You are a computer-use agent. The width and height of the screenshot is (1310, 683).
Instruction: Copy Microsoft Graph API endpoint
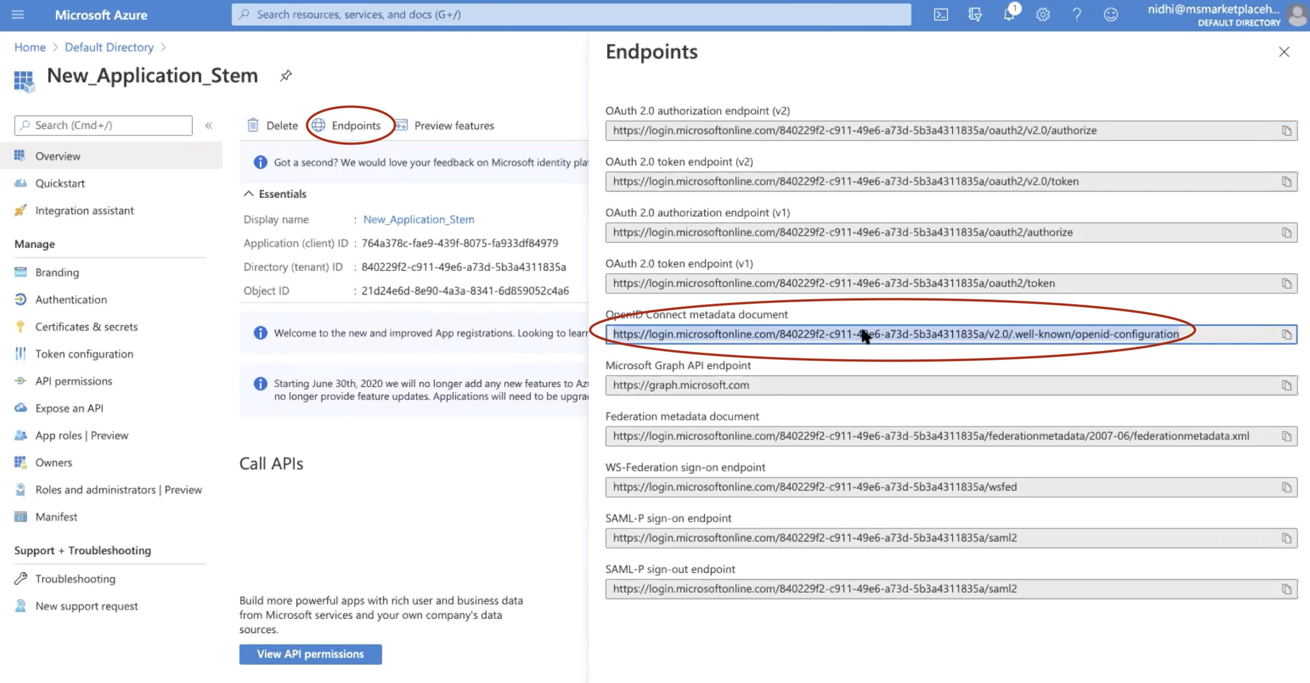click(x=1286, y=385)
